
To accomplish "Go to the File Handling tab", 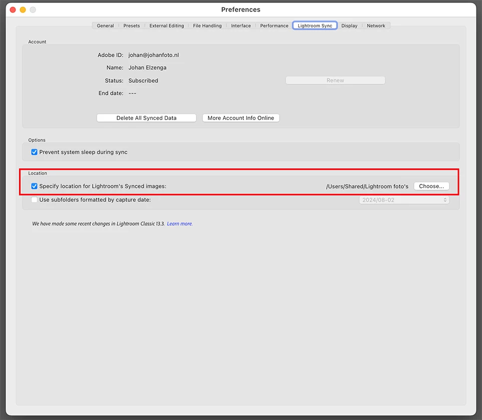I will (207, 26).
